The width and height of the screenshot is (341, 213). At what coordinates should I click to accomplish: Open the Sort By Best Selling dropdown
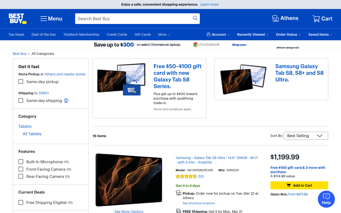coord(306,136)
